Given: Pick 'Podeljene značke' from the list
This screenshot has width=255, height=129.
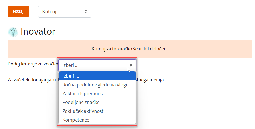Looking at the screenshot, I should tap(81, 102).
